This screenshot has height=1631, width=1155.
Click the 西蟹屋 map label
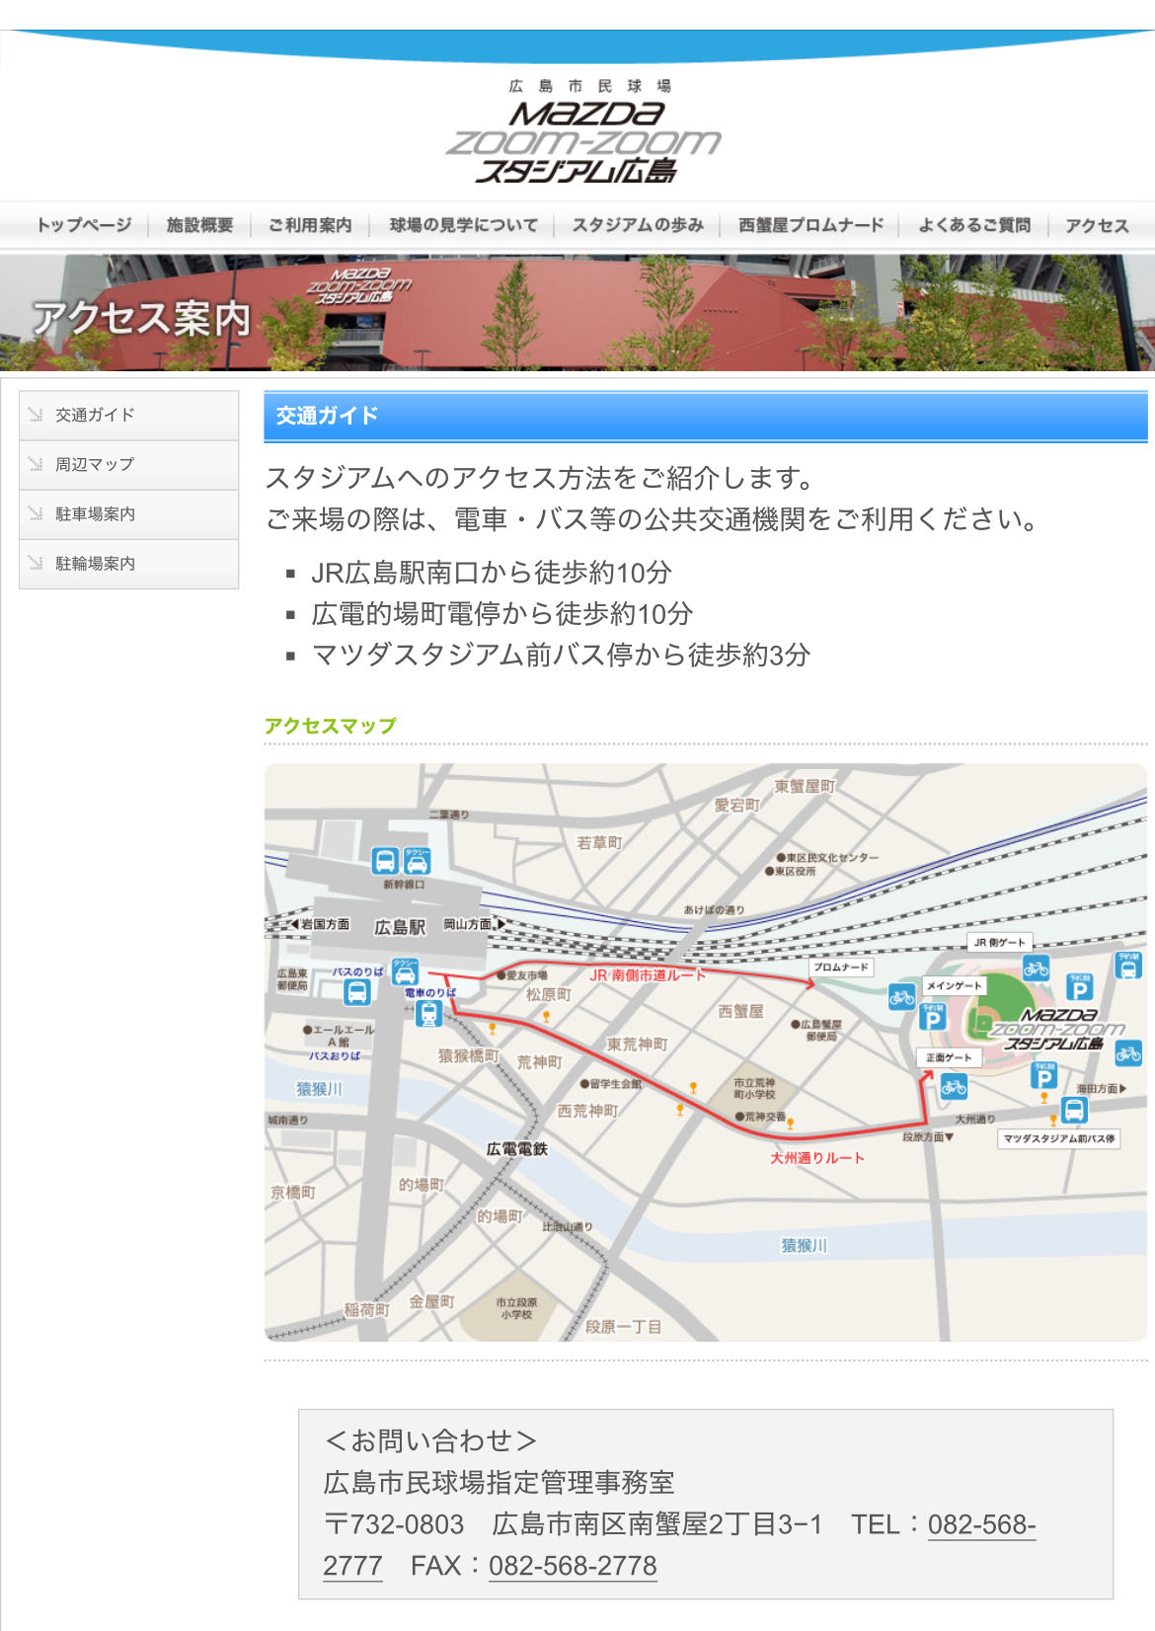click(740, 1011)
